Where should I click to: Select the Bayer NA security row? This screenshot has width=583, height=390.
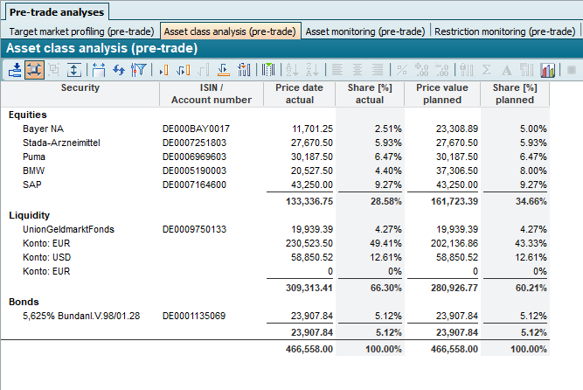coord(43,129)
